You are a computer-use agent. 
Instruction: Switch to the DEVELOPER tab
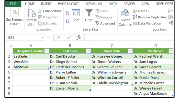tap(164, 4)
